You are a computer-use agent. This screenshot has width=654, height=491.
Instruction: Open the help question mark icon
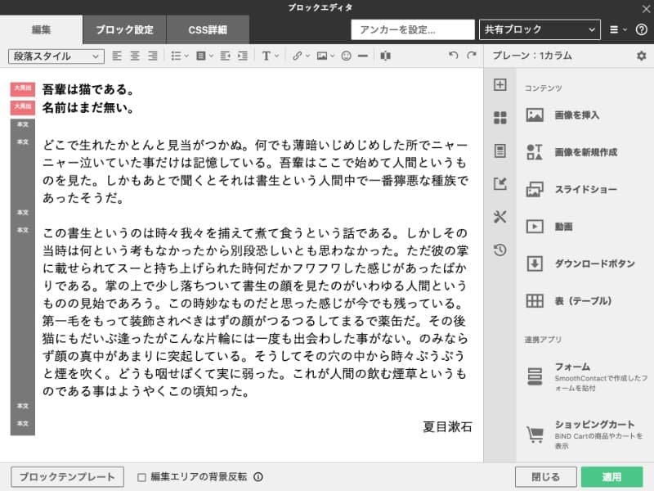[641, 29]
